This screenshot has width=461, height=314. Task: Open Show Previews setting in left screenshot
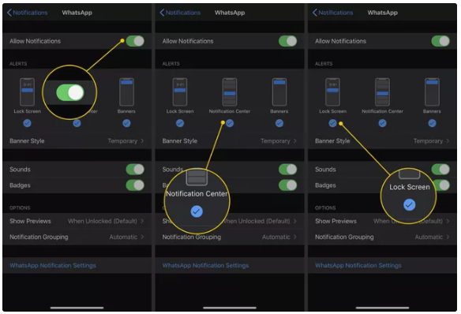(x=77, y=221)
